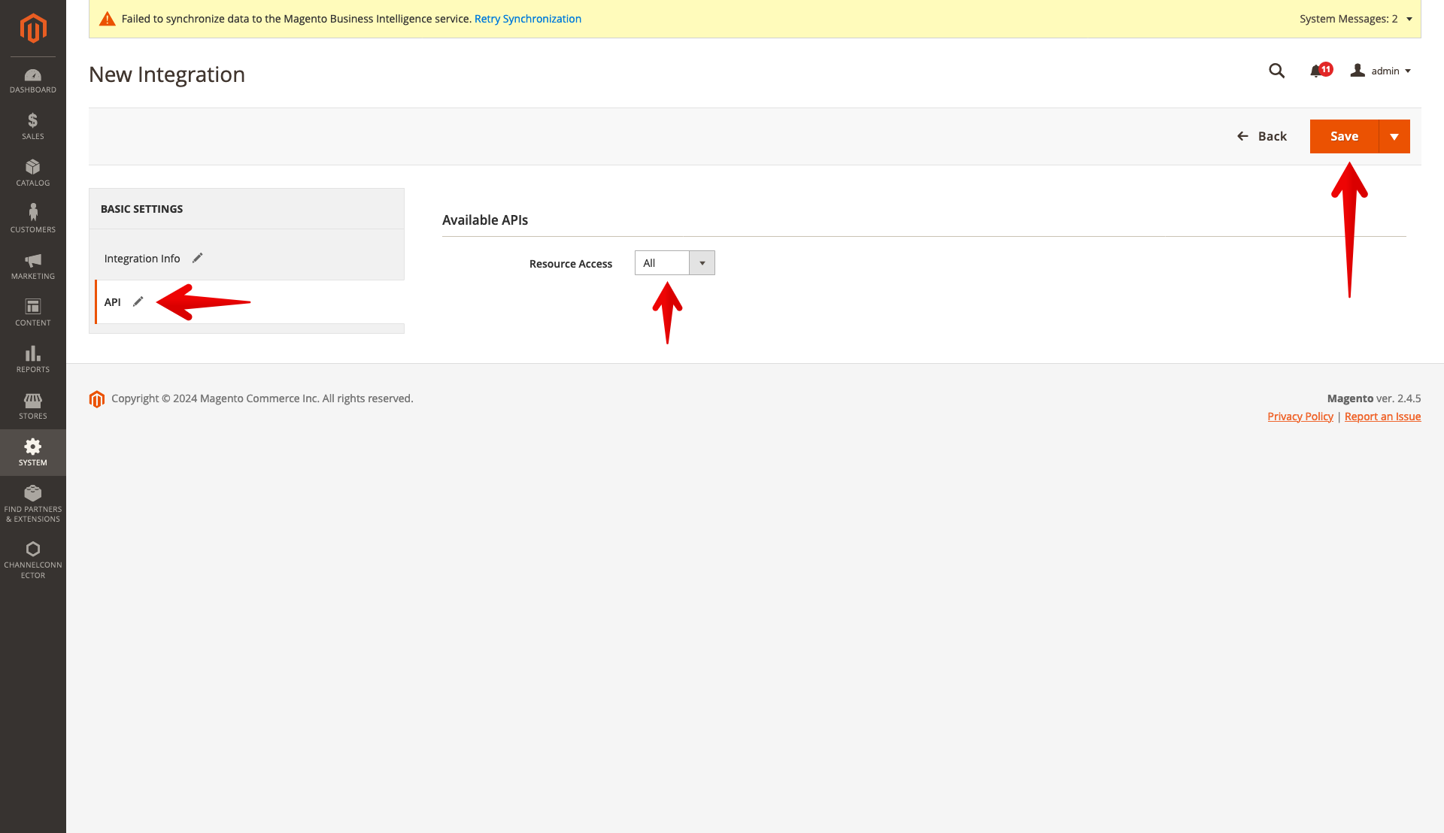Click pencil icon beside Integration Info
The height and width of the screenshot is (833, 1444).
[x=198, y=258]
